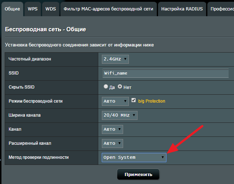Viewport: 234px width, 184px height.
Task: Click the yellow b/g Protection label
Action: pos(152,101)
